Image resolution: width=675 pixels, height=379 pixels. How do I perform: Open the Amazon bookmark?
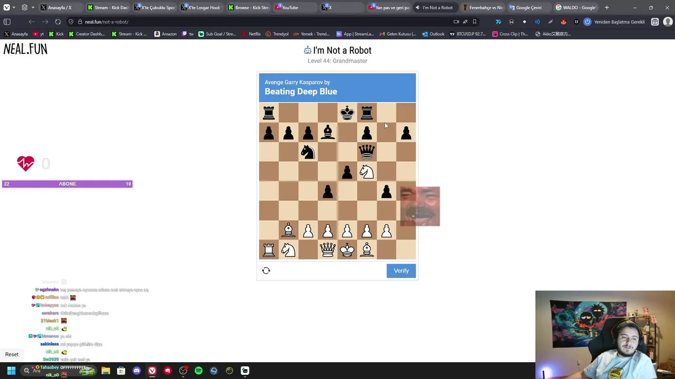click(x=165, y=34)
